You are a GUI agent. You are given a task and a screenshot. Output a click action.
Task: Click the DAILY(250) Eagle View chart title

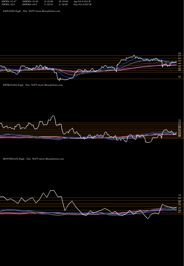tap(31, 11)
